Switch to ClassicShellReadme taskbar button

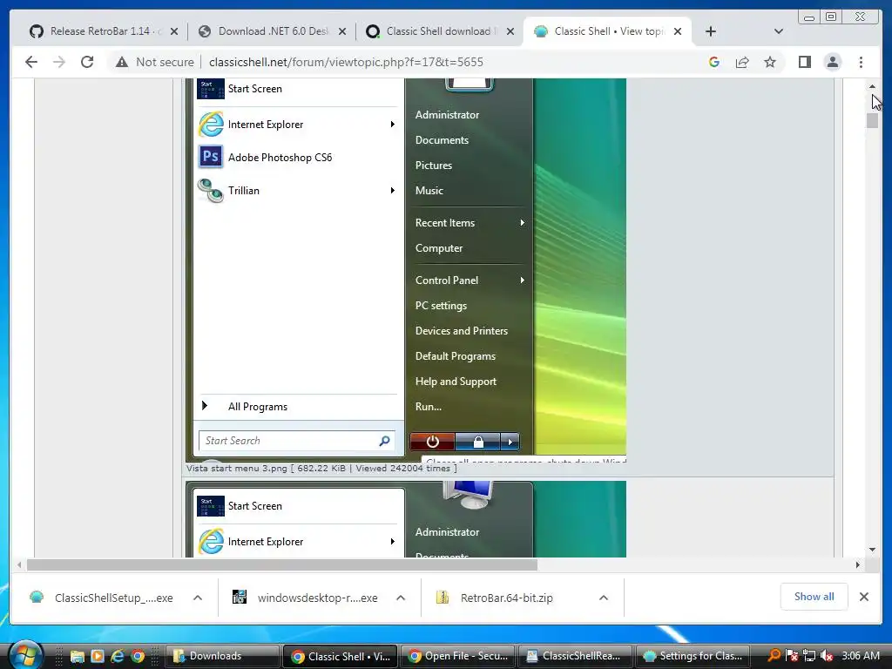575,657
